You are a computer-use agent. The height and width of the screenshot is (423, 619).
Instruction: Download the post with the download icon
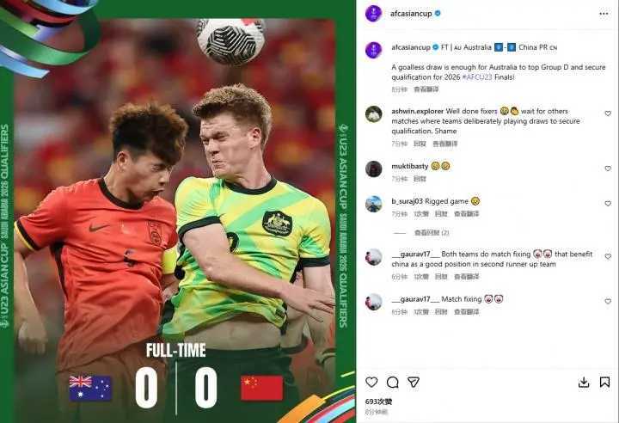584,382
